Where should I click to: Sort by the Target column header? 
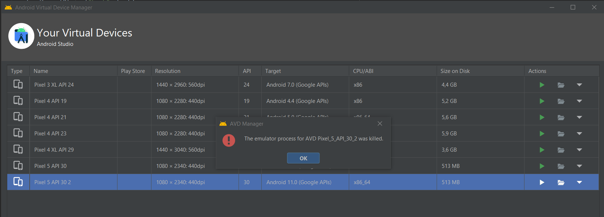305,71
